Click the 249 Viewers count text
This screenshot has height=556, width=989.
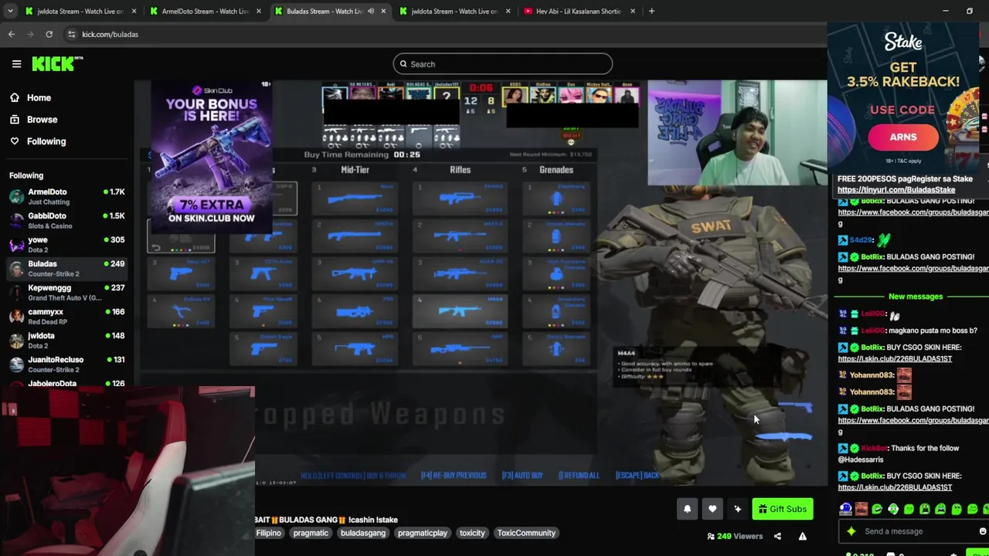pyautogui.click(x=739, y=536)
